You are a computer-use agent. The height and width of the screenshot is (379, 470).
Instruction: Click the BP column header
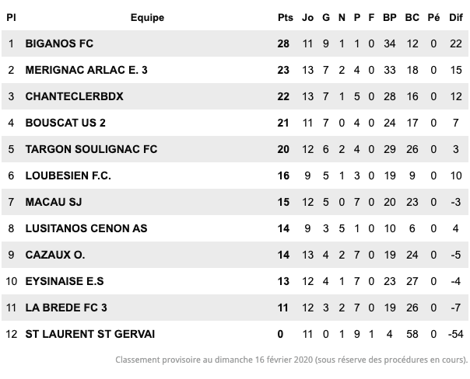[390, 18]
